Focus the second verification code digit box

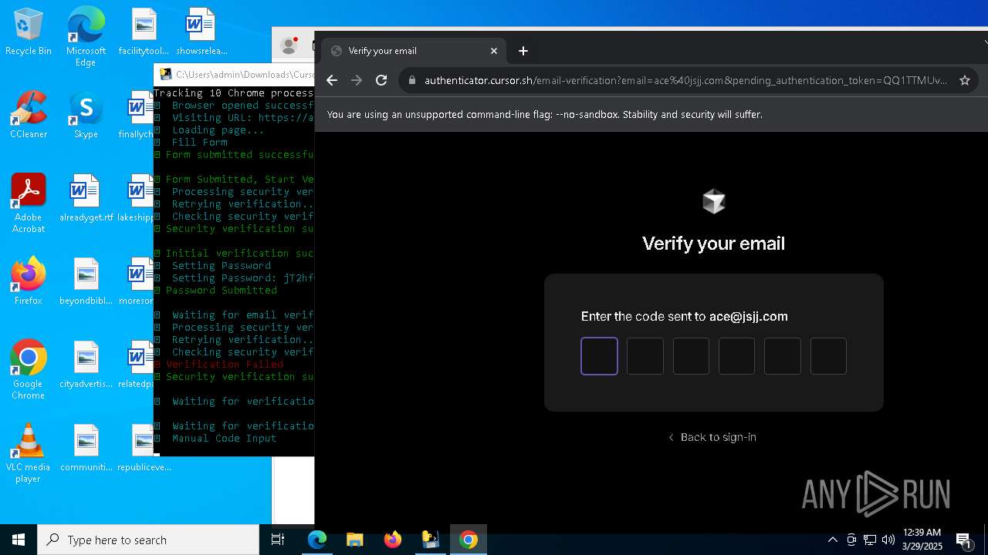[645, 356]
